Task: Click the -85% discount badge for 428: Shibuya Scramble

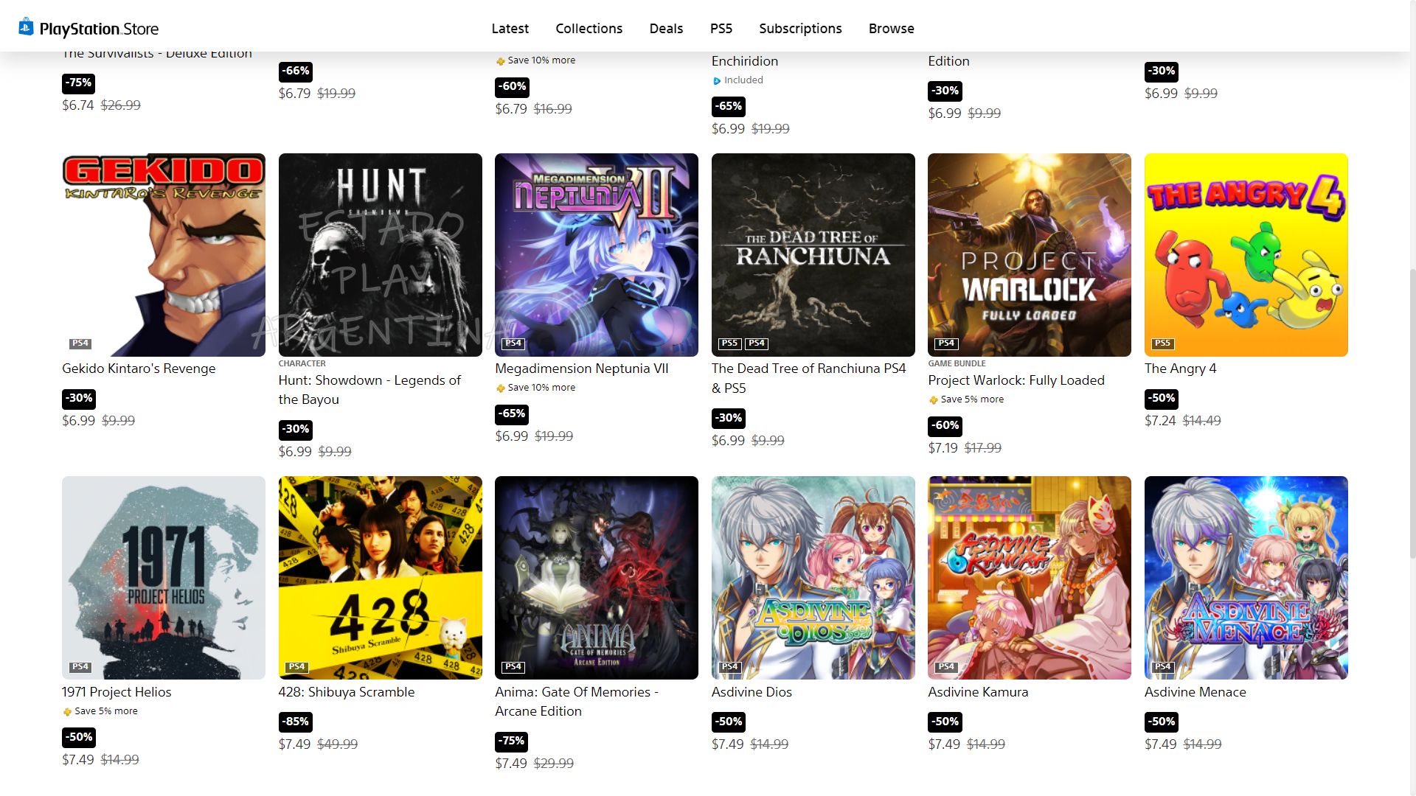Action: [x=296, y=722]
